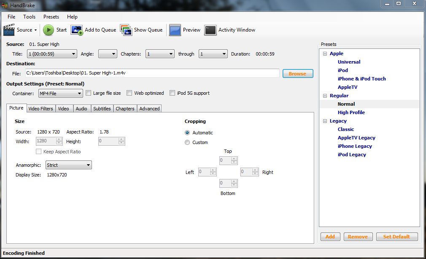This screenshot has height=259, width=426.
Task: Open the Source dropdown arrow in toolbar
Action: [35, 30]
